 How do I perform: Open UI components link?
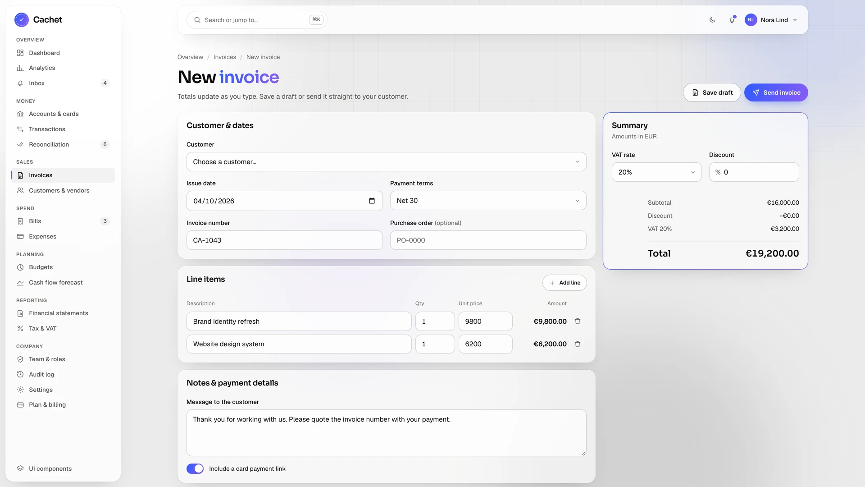pyautogui.click(x=63, y=469)
